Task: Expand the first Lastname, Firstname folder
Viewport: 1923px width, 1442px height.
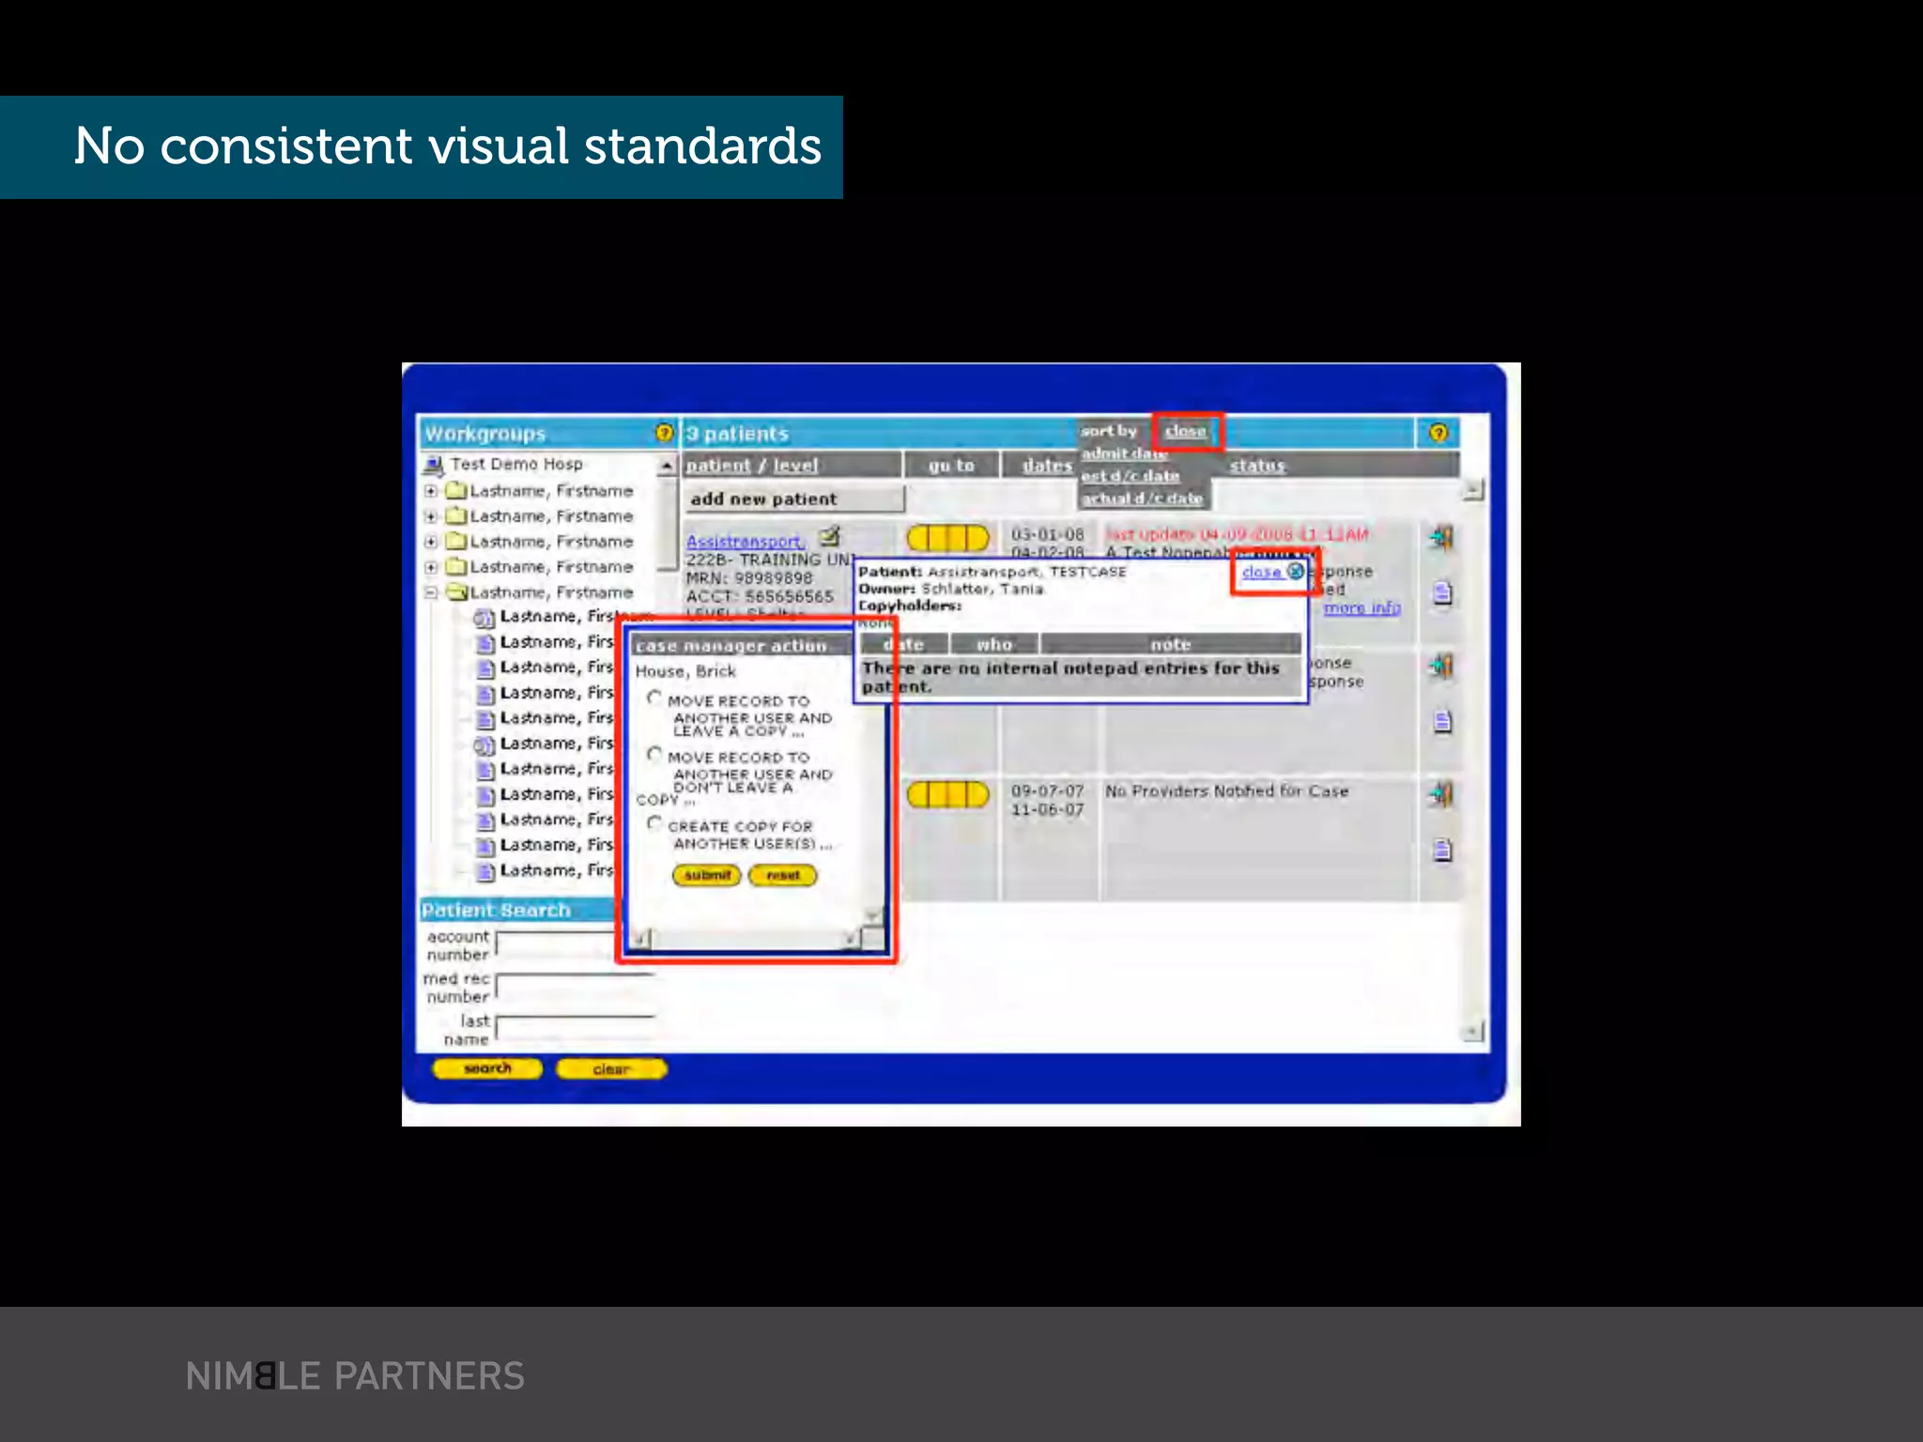Action: click(x=431, y=491)
